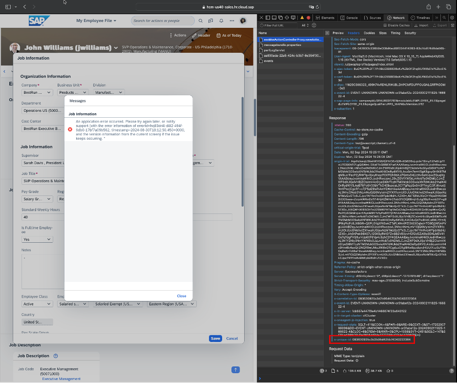This screenshot has height=383, width=457.
Task: Open the Preview detail tab
Action: 338,33
